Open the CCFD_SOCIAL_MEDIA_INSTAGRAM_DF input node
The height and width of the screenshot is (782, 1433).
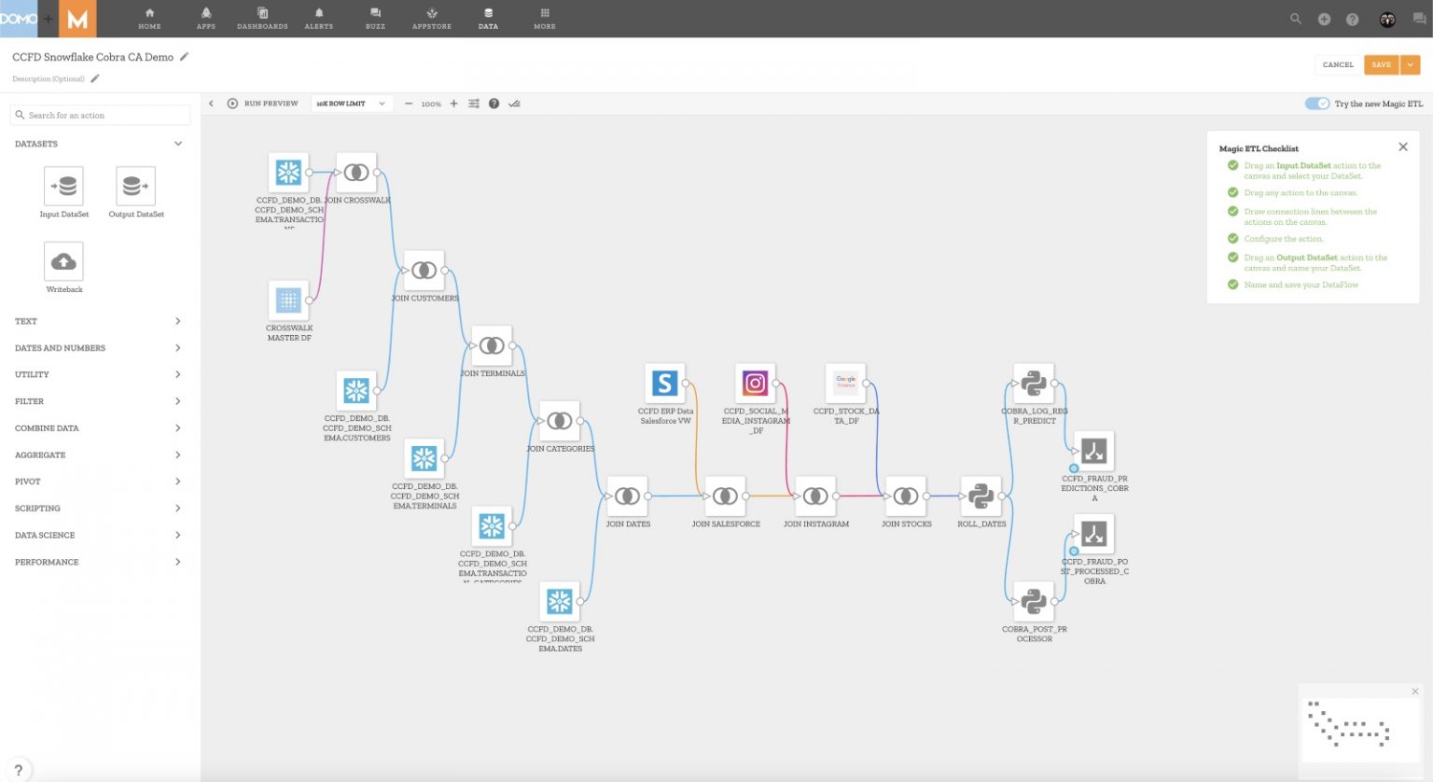click(x=755, y=382)
